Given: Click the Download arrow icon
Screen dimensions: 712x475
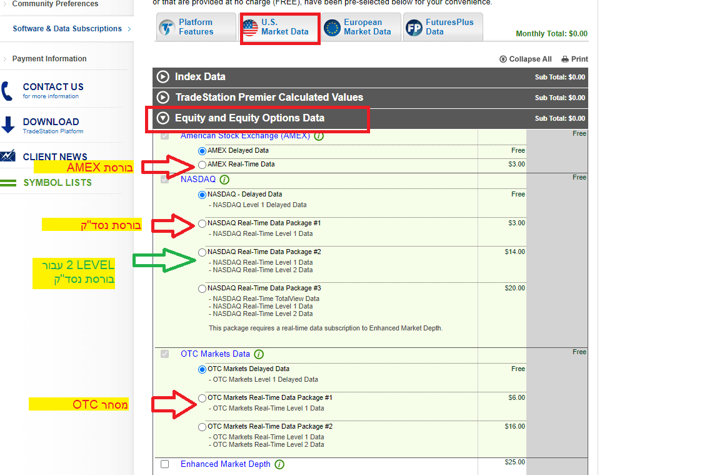Looking at the screenshot, I should point(8,125).
